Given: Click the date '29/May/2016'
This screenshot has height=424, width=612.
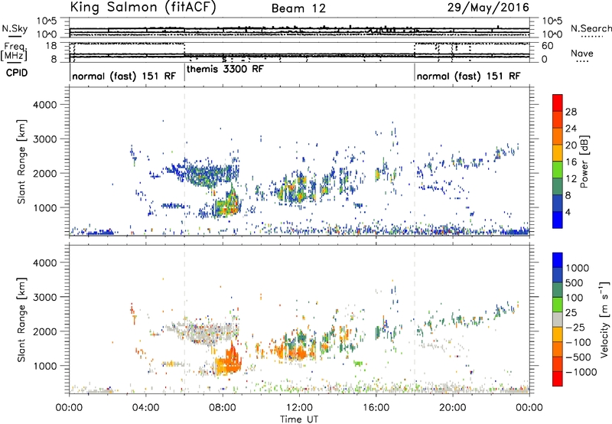Looking at the screenshot, I should 488,8.
